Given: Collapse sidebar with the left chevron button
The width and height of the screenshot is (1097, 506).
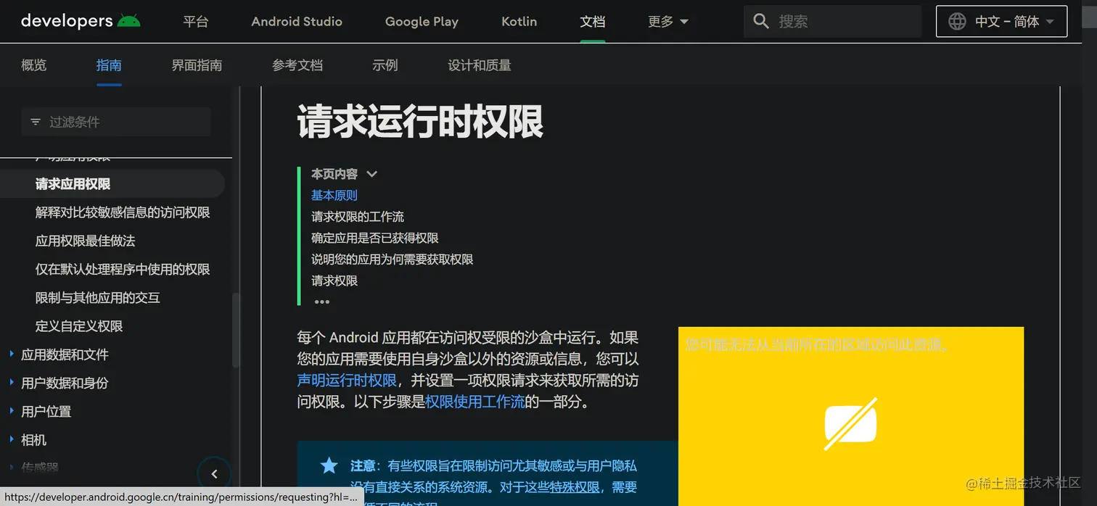Looking at the screenshot, I should click(214, 474).
